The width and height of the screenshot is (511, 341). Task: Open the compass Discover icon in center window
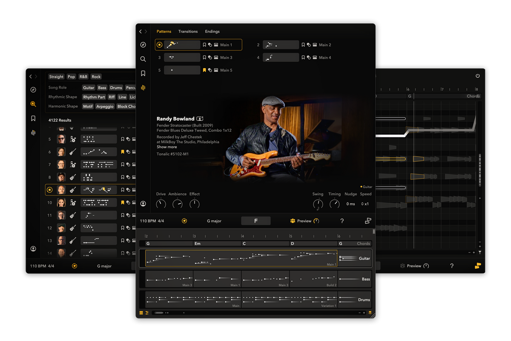point(143,45)
